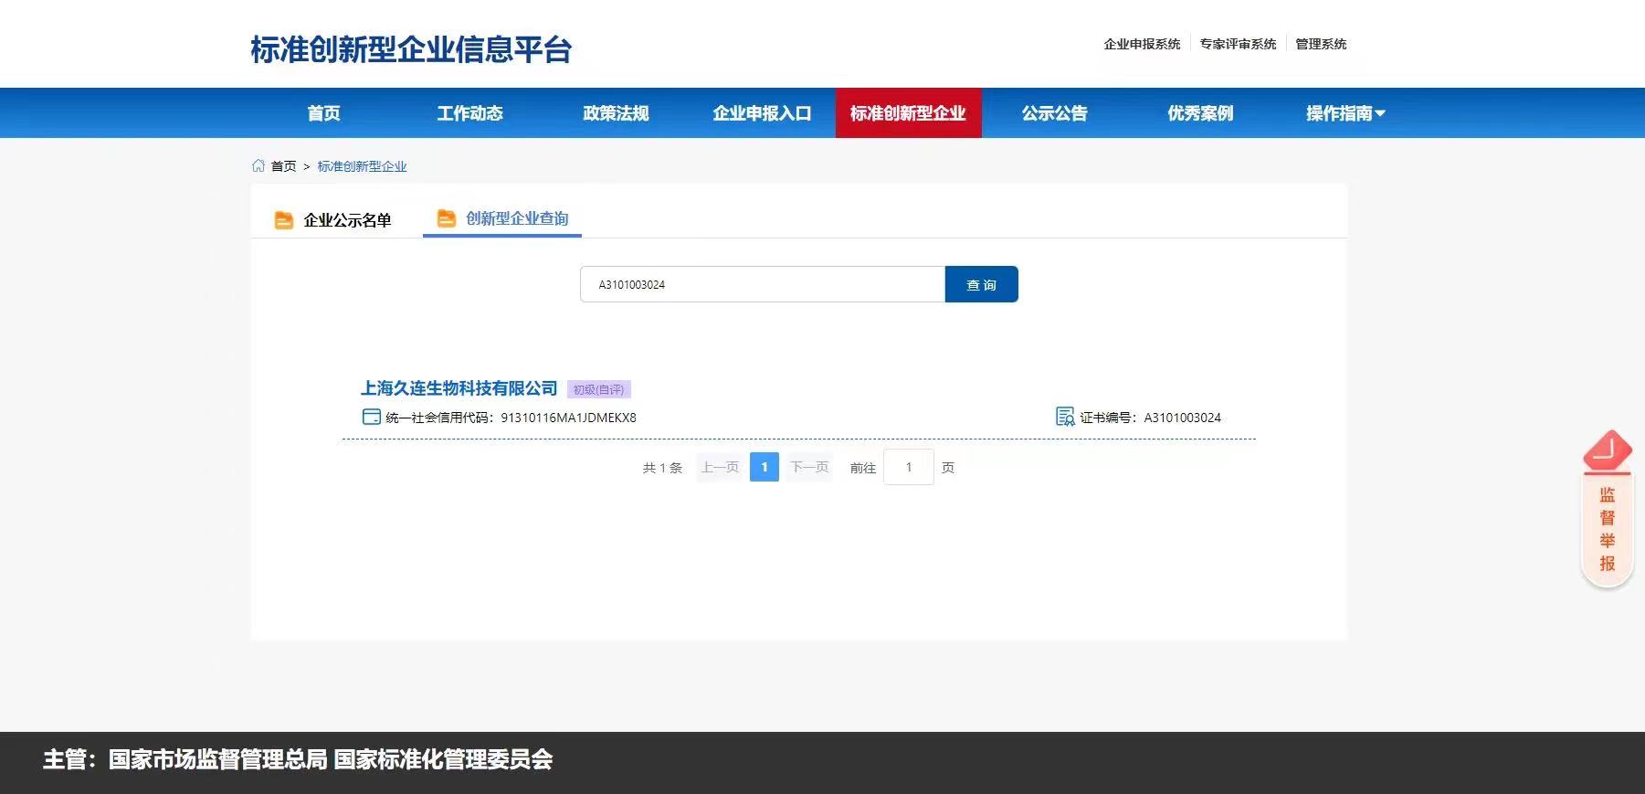Click the certificate number icon
1645x794 pixels.
coord(1065,417)
